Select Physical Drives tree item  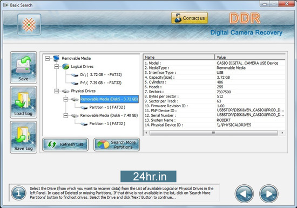(83, 91)
